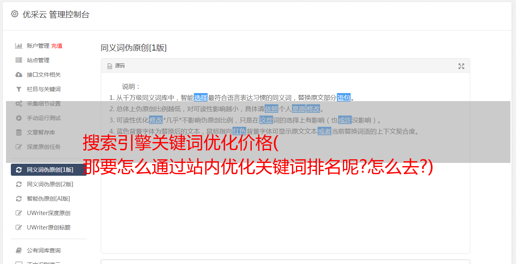Screen dimensions: 516x264
Task: Click the server icon beside 站点管理
Action: click(x=18, y=60)
